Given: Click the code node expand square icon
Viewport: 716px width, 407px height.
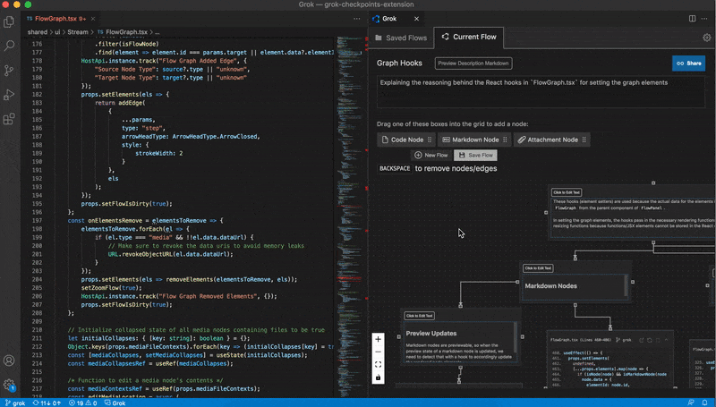Looking at the screenshot, I should coord(658,340).
